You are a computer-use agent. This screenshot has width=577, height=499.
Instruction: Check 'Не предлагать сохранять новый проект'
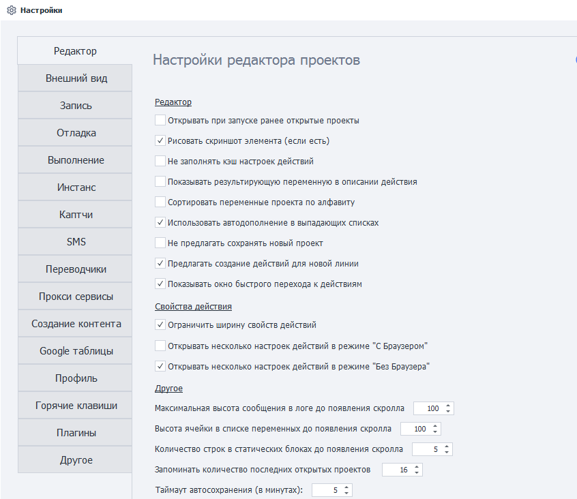pyautogui.click(x=160, y=243)
